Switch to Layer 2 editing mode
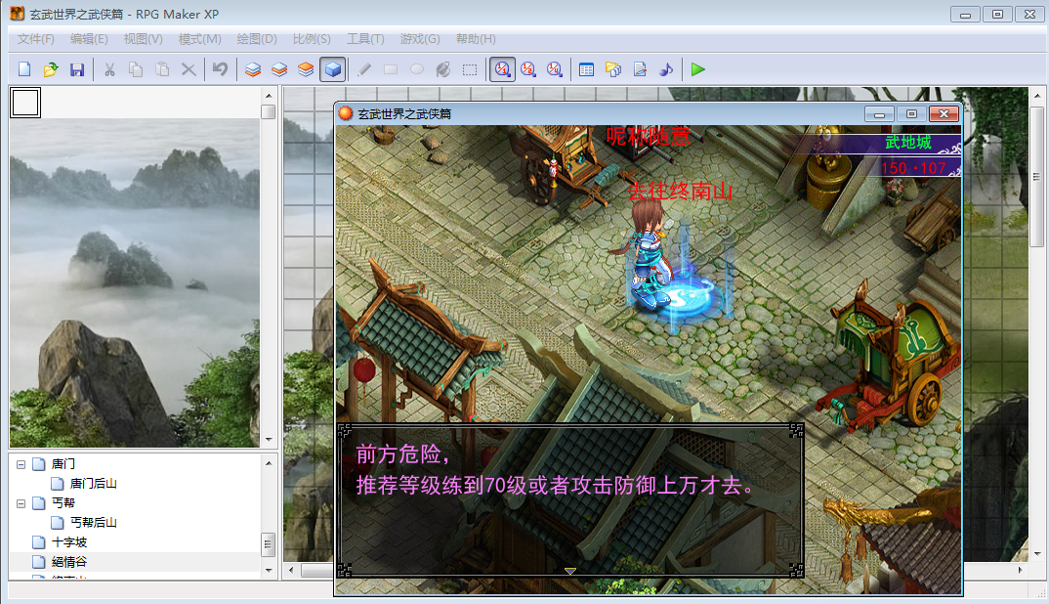Screen dimensions: 1049x604 279,69
